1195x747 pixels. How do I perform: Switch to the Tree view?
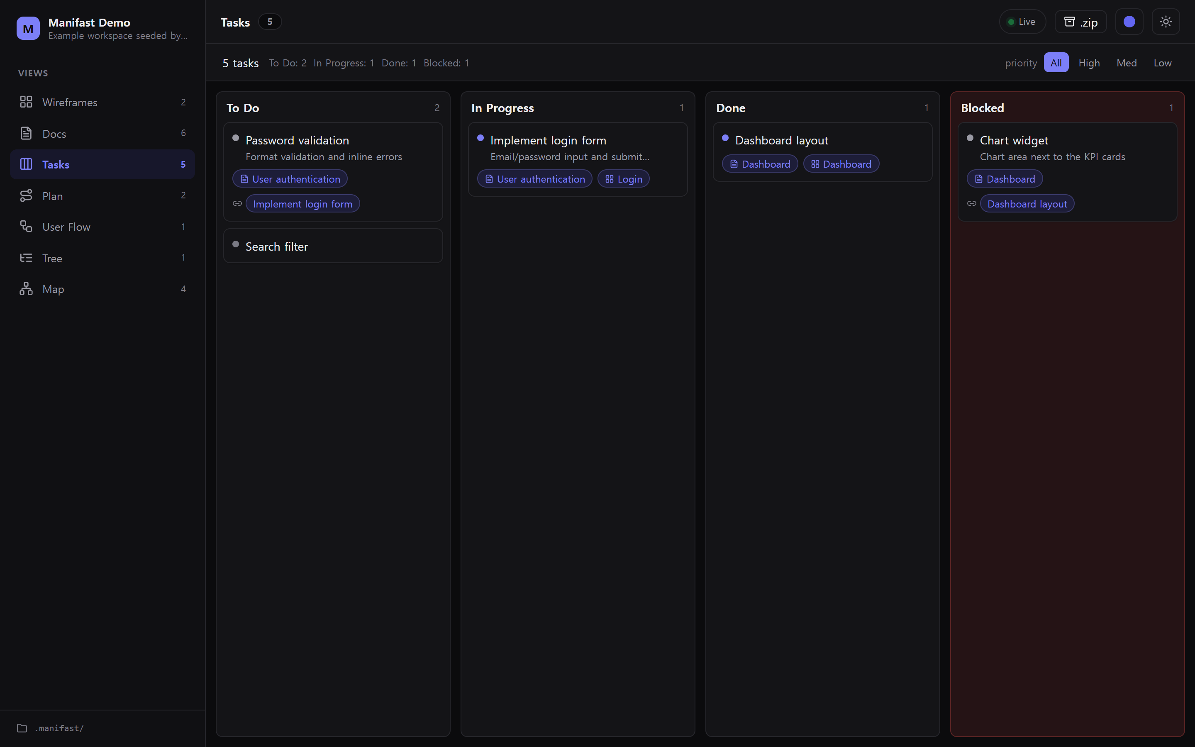click(x=102, y=258)
